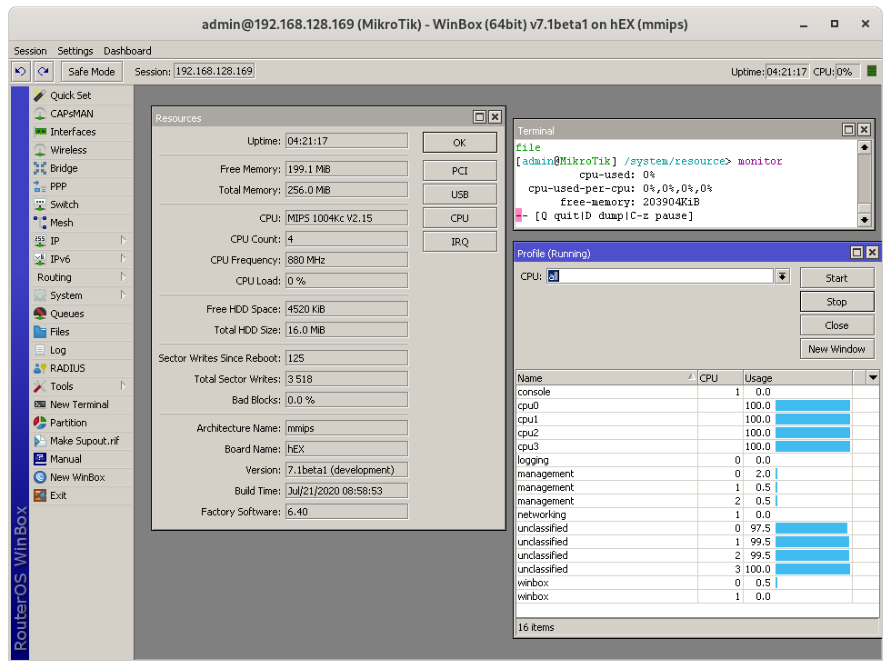This screenshot has height=669, width=891.
Task: Select the console row in Profile
Action: (697, 392)
